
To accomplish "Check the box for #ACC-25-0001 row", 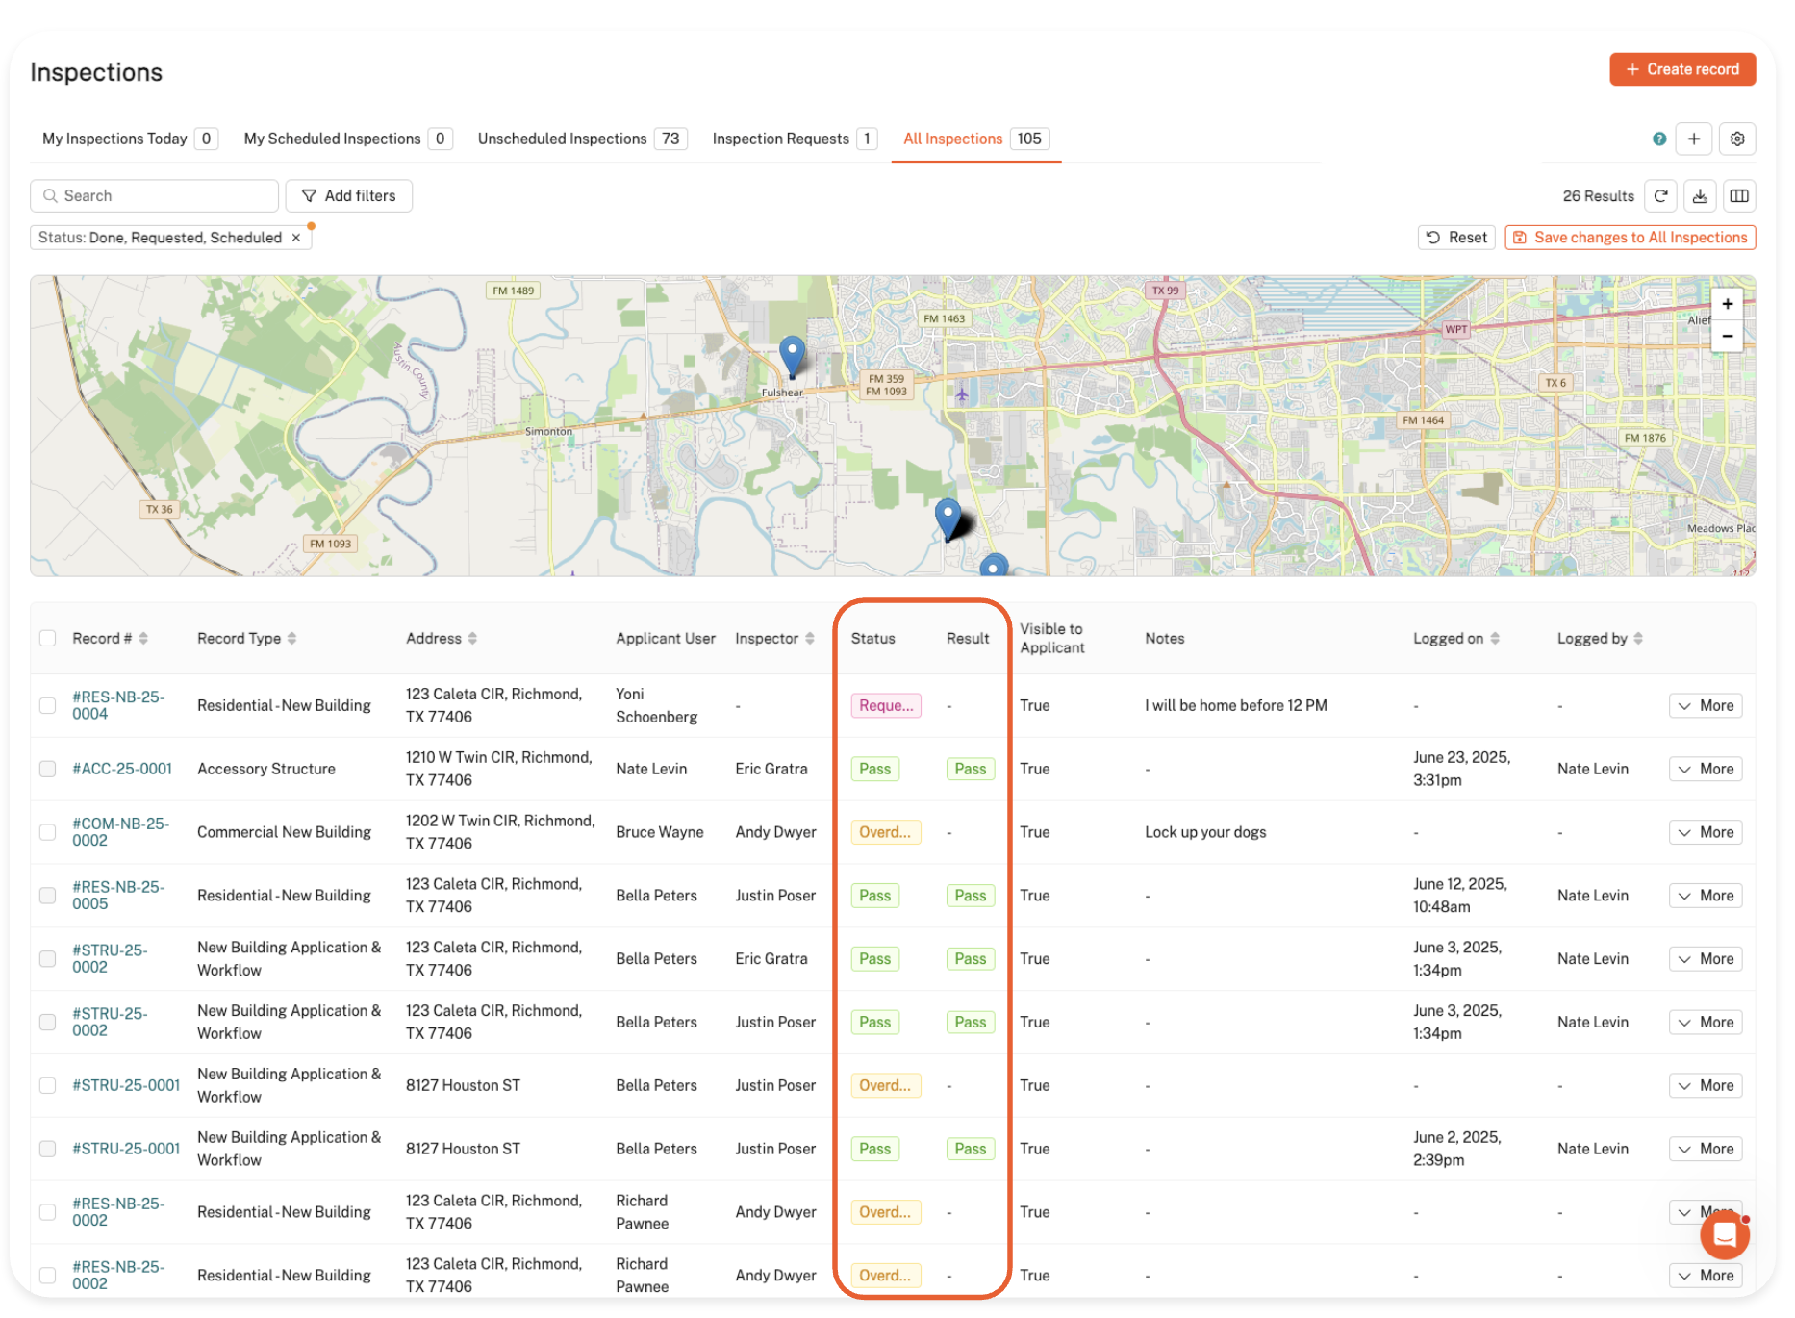I will pos(47,769).
